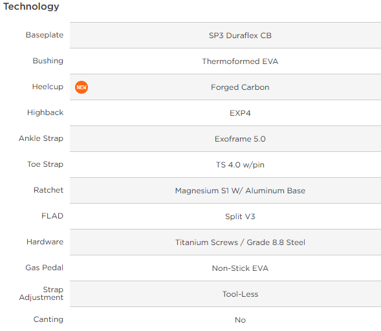
Task: Select the TS 4.0 w/pin toe strap text
Action: pos(240,165)
